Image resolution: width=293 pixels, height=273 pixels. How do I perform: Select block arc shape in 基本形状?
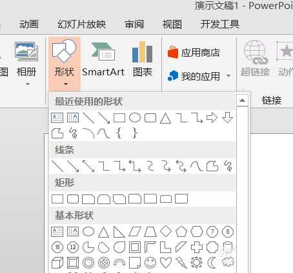click(119, 262)
